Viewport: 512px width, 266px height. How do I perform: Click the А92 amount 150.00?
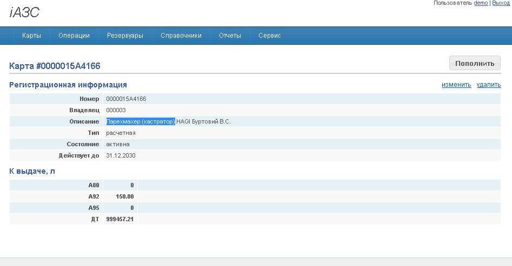[125, 196]
